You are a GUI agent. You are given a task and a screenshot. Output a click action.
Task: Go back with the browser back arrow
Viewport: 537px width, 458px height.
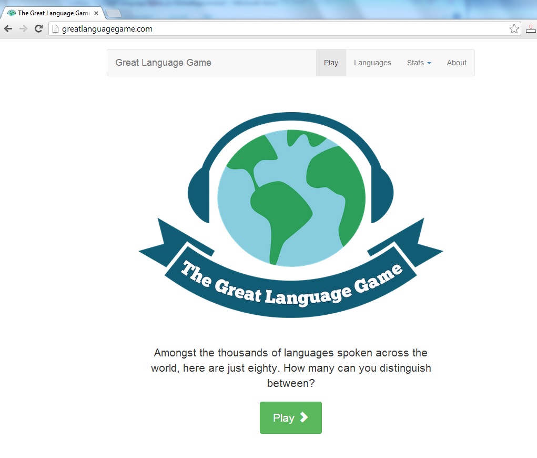(x=8, y=29)
